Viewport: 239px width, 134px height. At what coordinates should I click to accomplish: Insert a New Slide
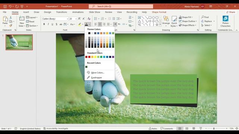coord(22,22)
